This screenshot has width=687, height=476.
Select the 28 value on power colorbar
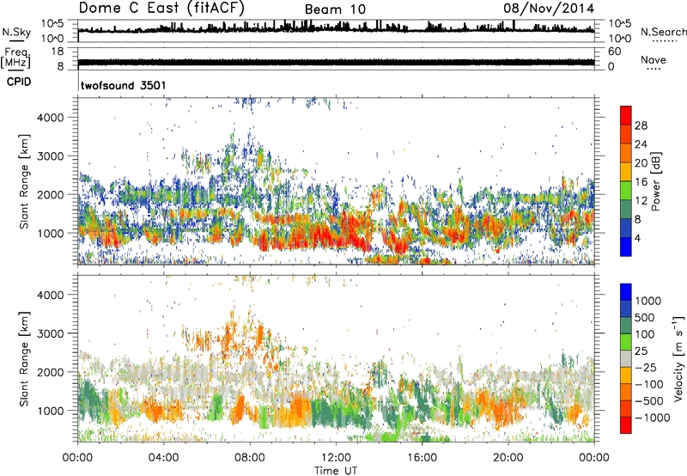[641, 125]
